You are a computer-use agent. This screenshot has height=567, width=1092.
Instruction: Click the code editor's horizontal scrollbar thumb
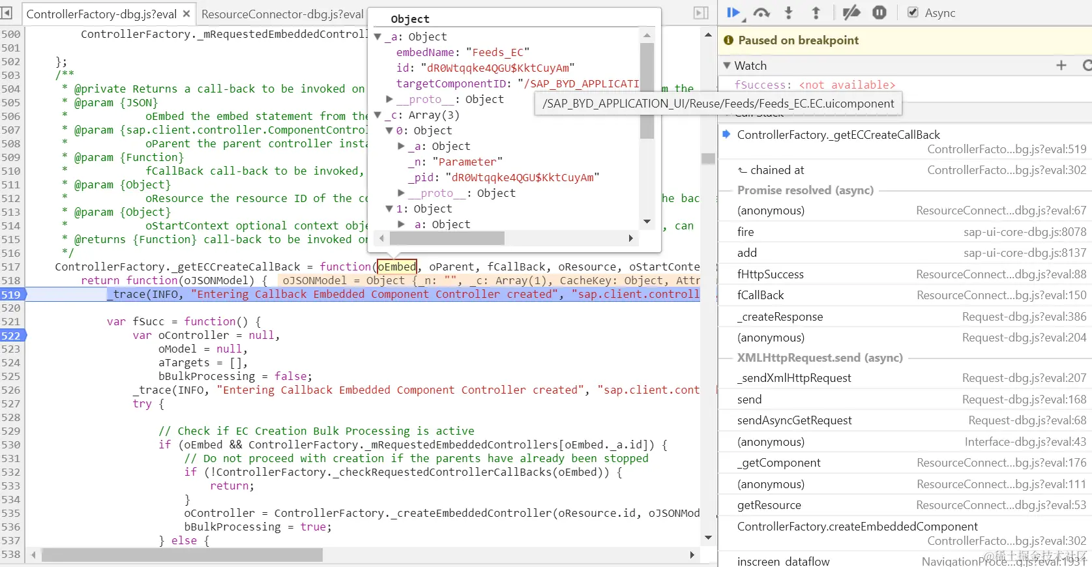pyautogui.click(x=182, y=555)
